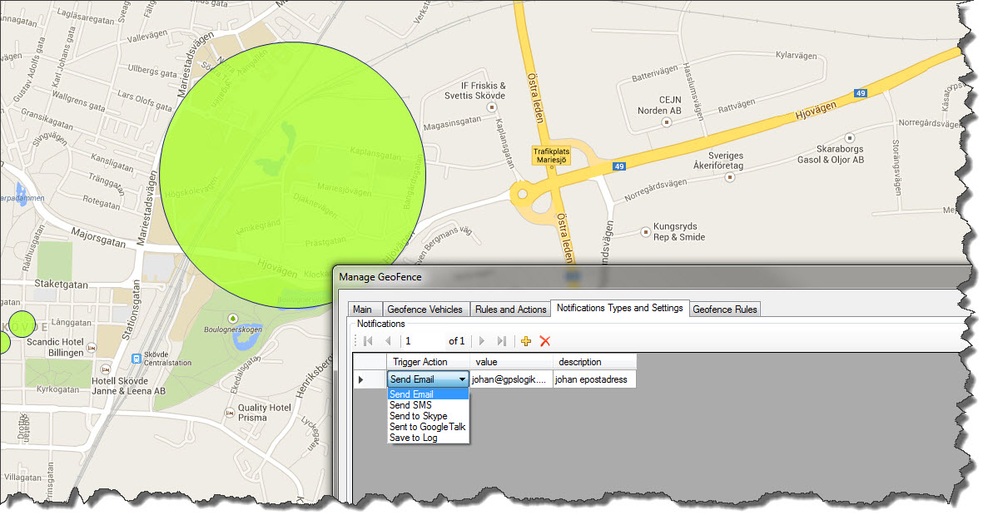Image resolution: width=993 pixels, height=525 pixels.
Task: Go to next notification record
Action: click(481, 341)
